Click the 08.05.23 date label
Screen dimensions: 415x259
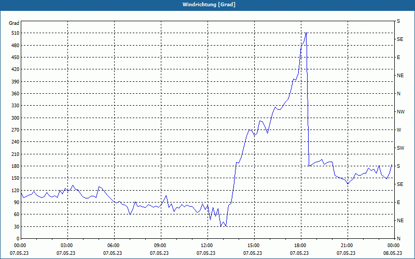pyautogui.click(x=392, y=253)
